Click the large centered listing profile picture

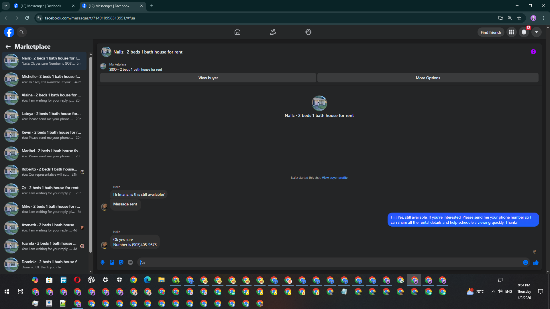319,103
